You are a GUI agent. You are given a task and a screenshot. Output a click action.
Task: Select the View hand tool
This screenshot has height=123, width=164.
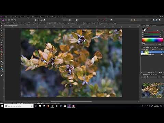pos(2,26)
